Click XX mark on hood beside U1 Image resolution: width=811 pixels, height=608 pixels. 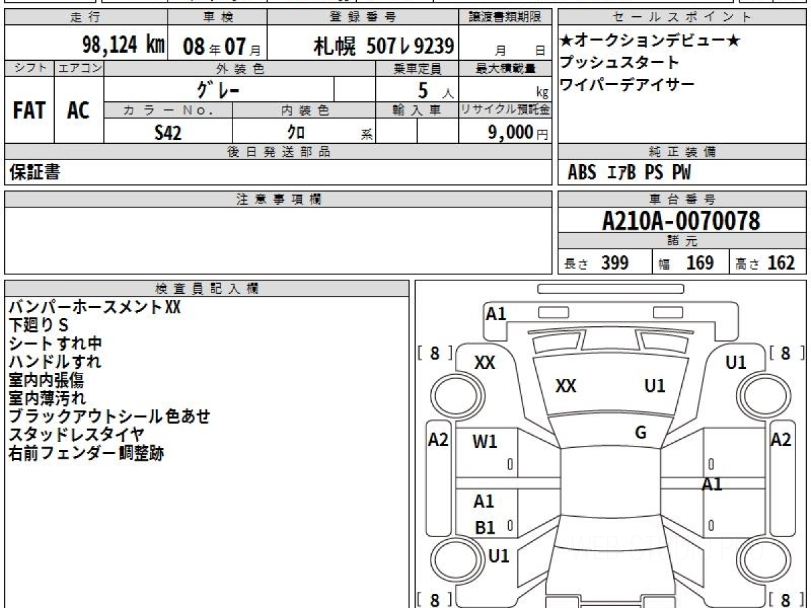pos(566,386)
